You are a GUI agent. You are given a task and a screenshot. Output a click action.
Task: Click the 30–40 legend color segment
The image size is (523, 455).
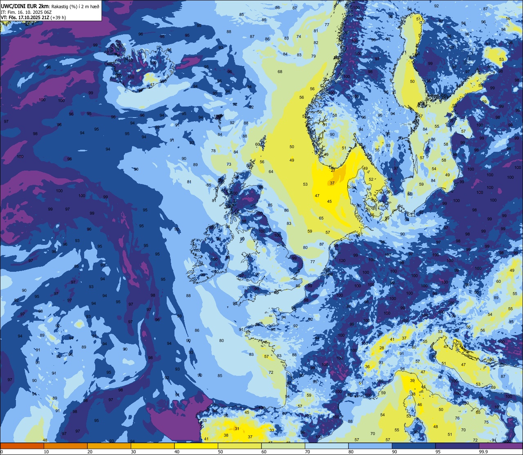153,446
